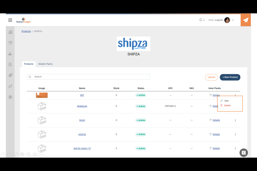
Task: Click the box placeholder image for lizzzz
Action: click(x=42, y=120)
